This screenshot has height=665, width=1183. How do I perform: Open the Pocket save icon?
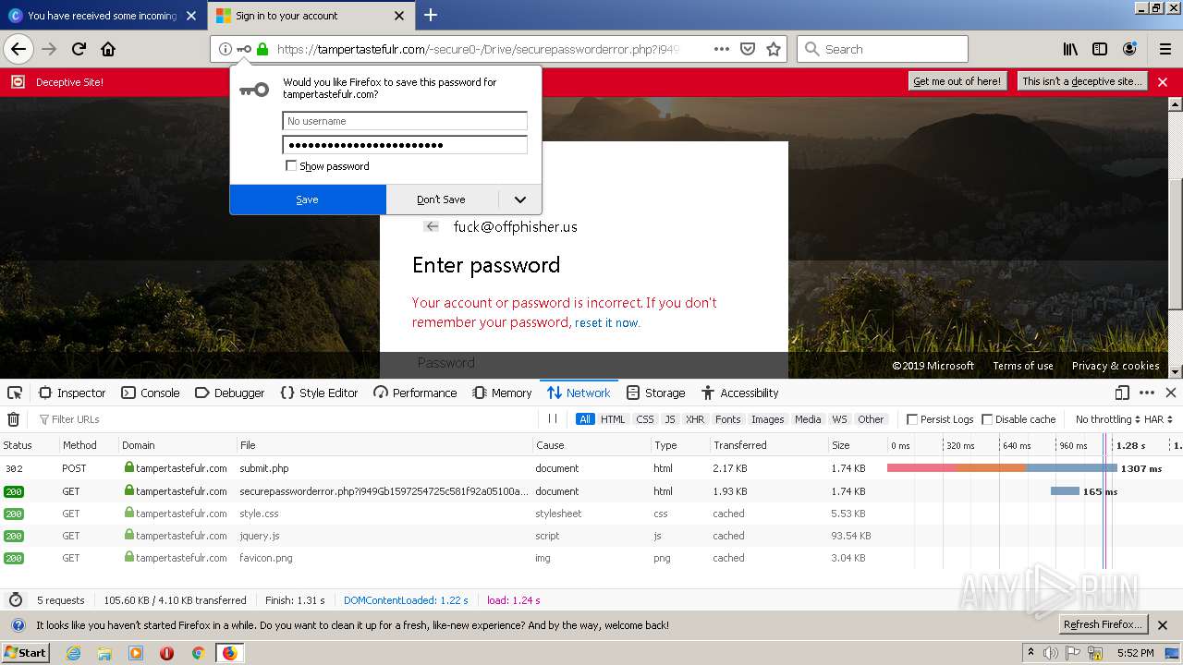pyautogui.click(x=748, y=49)
